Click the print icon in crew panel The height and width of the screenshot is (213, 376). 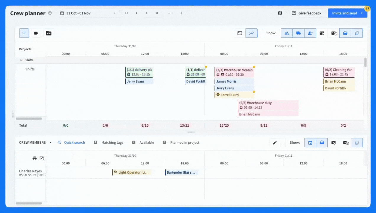(35, 158)
